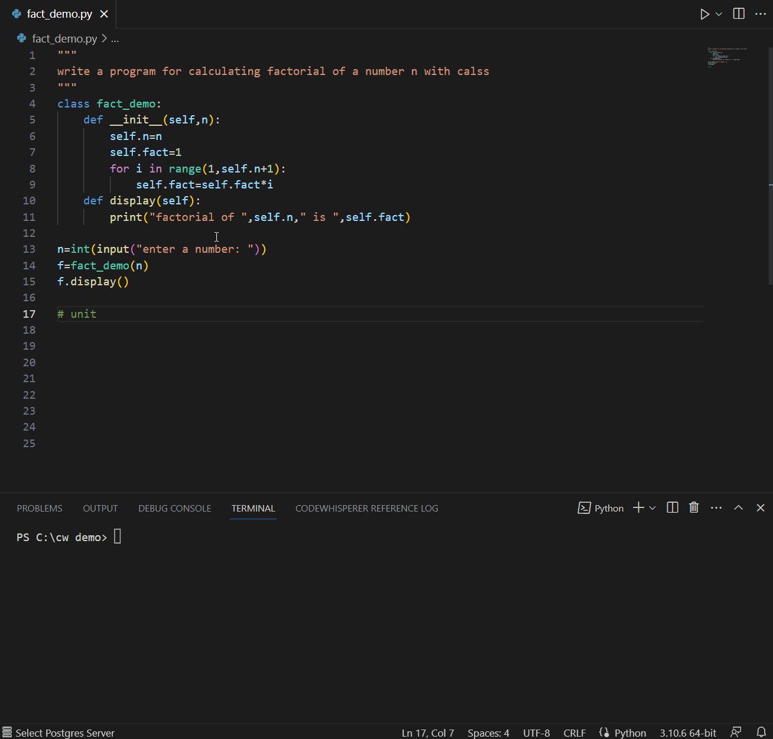Open the CODEWHISPERER REFERENCE LOG tab
Image resolution: width=773 pixels, height=739 pixels.
(366, 508)
